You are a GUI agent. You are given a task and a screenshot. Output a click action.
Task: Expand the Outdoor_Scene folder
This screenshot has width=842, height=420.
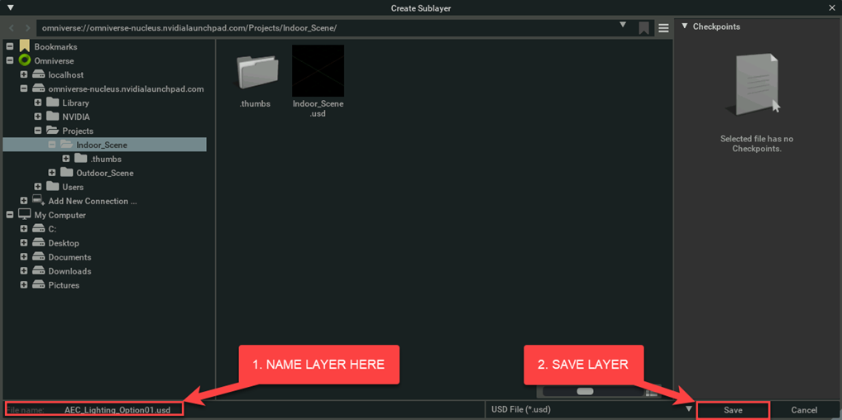(x=52, y=173)
